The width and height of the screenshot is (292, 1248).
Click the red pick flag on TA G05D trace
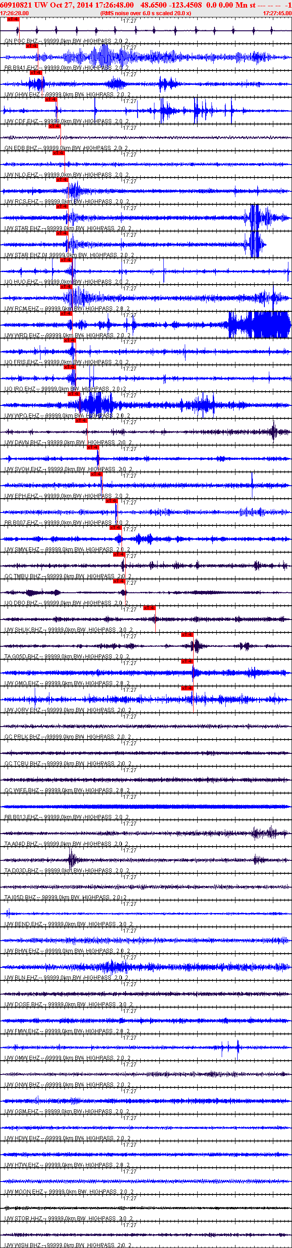click(187, 635)
